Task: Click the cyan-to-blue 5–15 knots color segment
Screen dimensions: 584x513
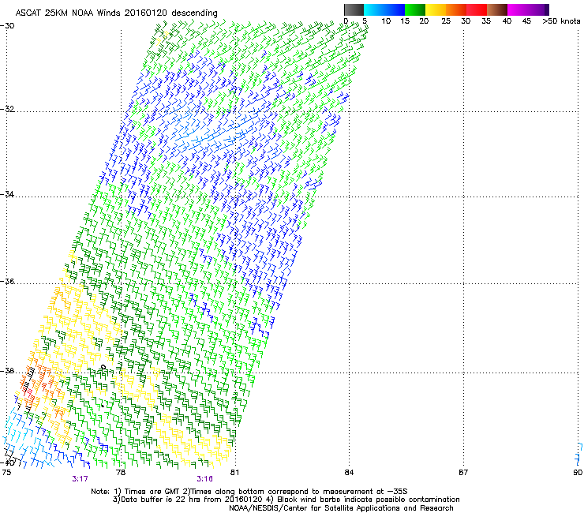Action: [384, 9]
